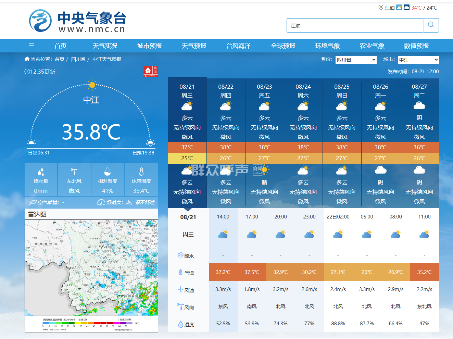Open the 天气实况 menu
Screen dimensions: 453x339
tap(105, 46)
